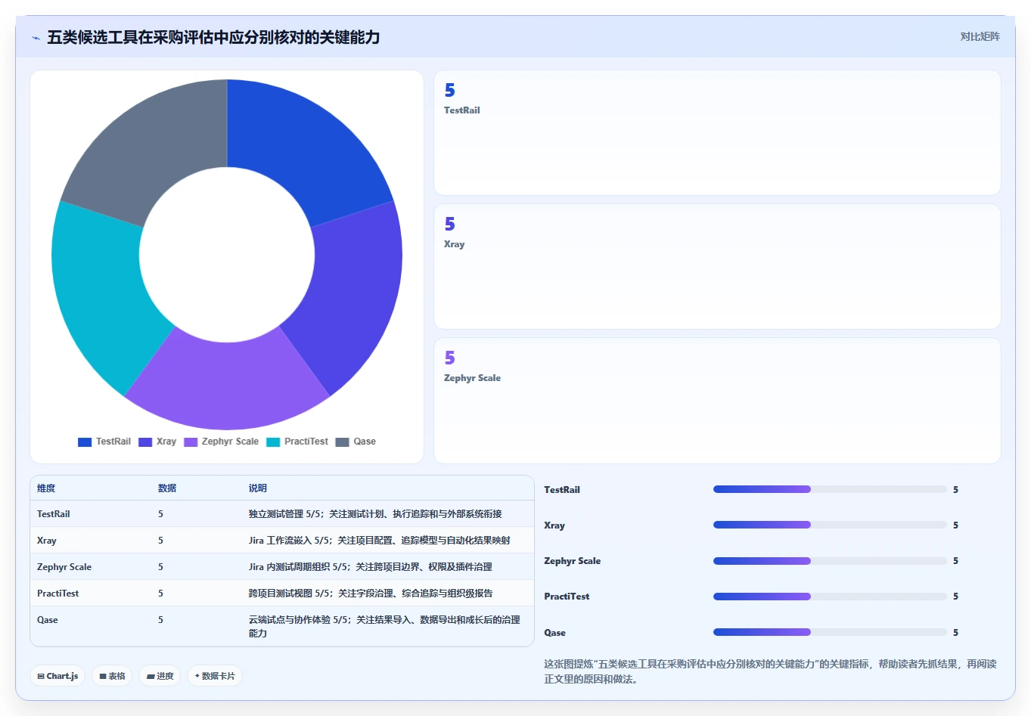This screenshot has width=1031, height=716.
Task: Toggle the Xray legend color swatch
Action: pyautogui.click(x=145, y=442)
